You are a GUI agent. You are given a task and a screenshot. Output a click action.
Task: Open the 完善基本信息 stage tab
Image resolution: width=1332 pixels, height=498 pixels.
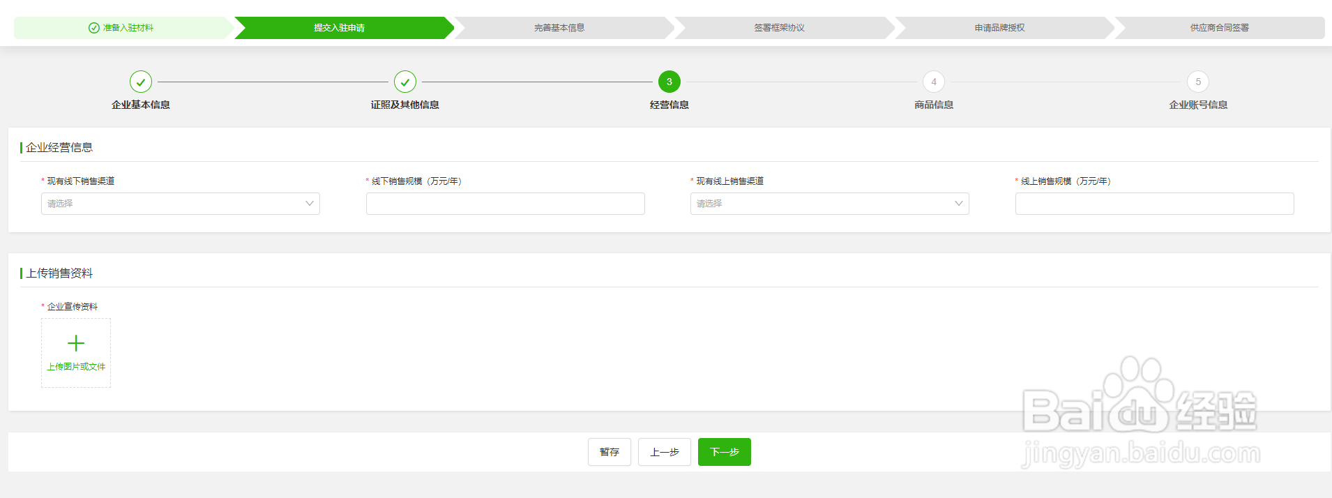click(x=563, y=28)
